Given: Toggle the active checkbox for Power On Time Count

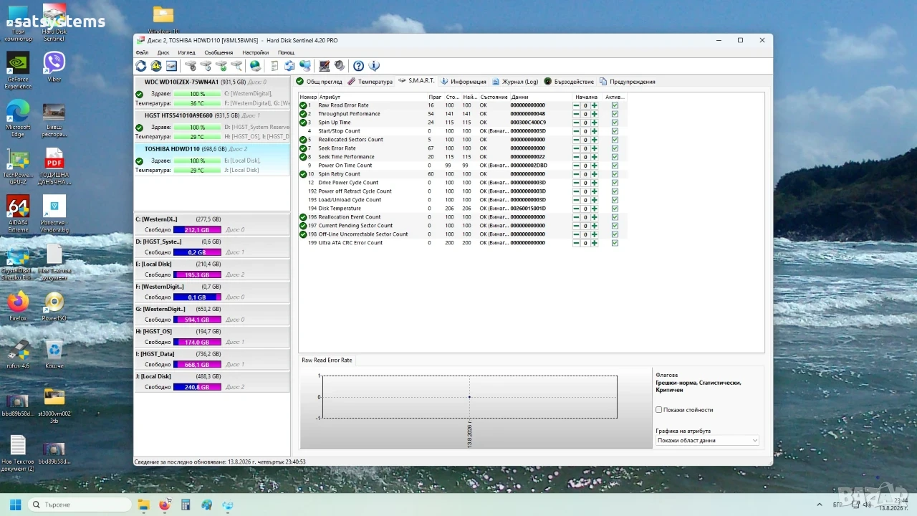Looking at the screenshot, I should click(615, 166).
